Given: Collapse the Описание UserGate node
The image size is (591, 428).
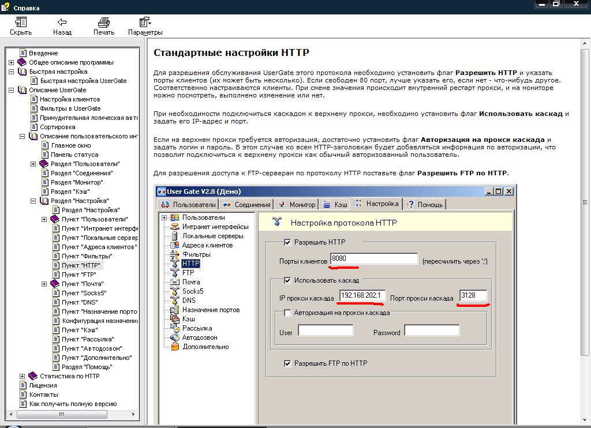Looking at the screenshot, I should [12, 90].
